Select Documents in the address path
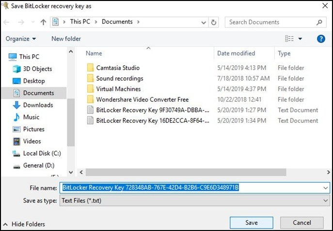Image resolution: width=333 pixels, height=231 pixels. click(x=117, y=22)
